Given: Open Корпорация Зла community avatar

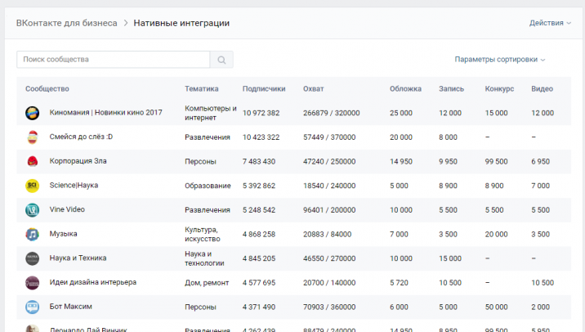Looking at the screenshot, I should 33,161.
